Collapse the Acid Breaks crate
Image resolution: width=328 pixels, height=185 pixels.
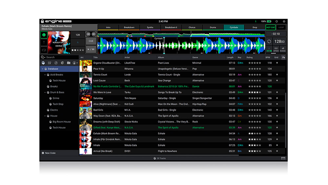point(45,75)
